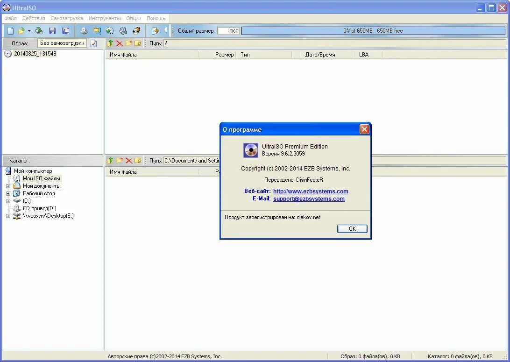Click the Mount to virtual drive icon
The height and width of the screenshot is (362, 510).
pyautogui.click(x=123, y=31)
